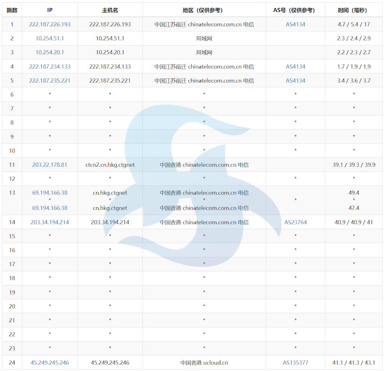This screenshot has width=385, height=371.
Task: Click the 203.34.194.214 address on hop 14
Action: (49, 222)
